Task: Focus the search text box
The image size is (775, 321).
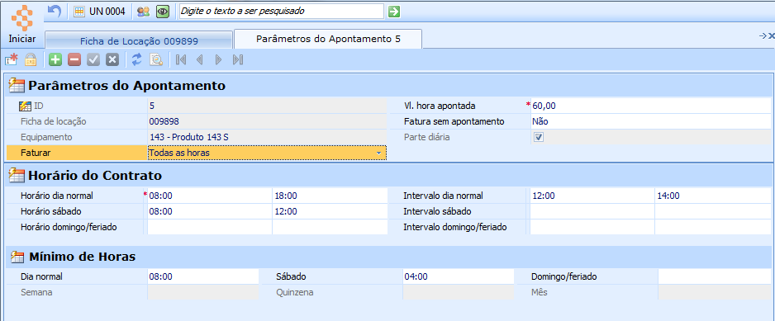Action: pos(281,11)
